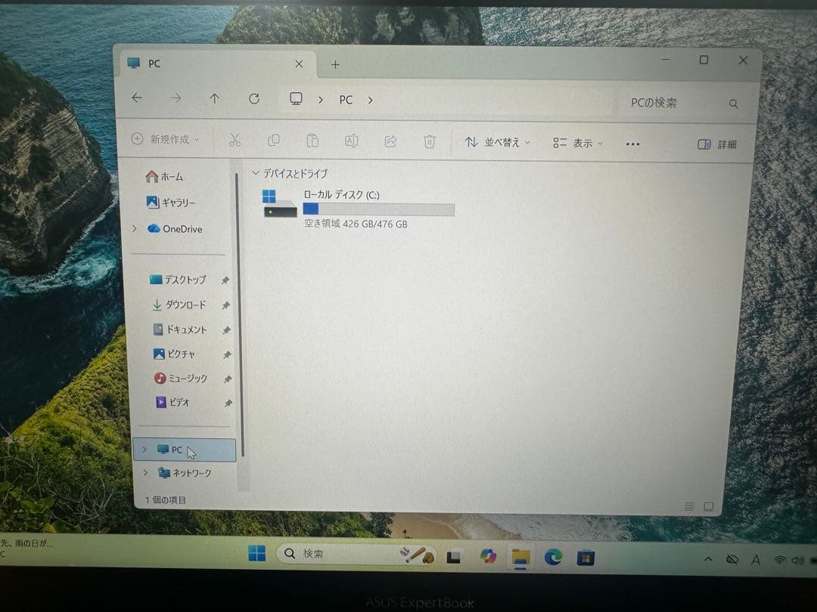This screenshot has height=612, width=817.
Task: Open ミュージック quick access folder
Action: coord(181,379)
